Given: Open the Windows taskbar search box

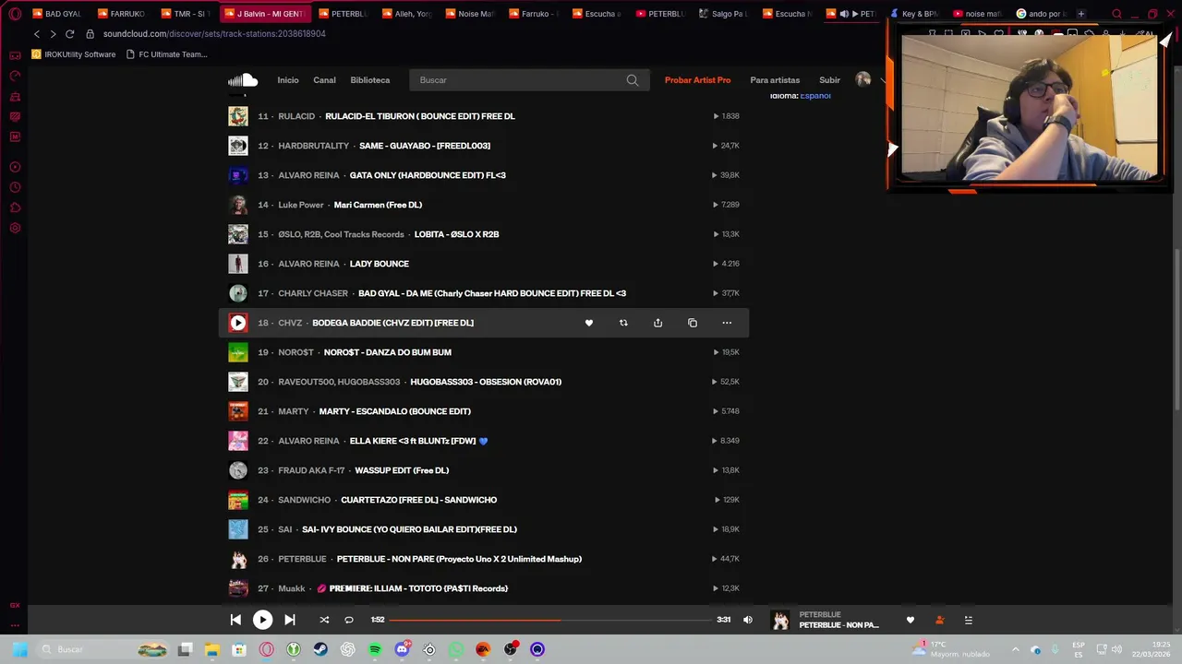Looking at the screenshot, I should coord(104,649).
